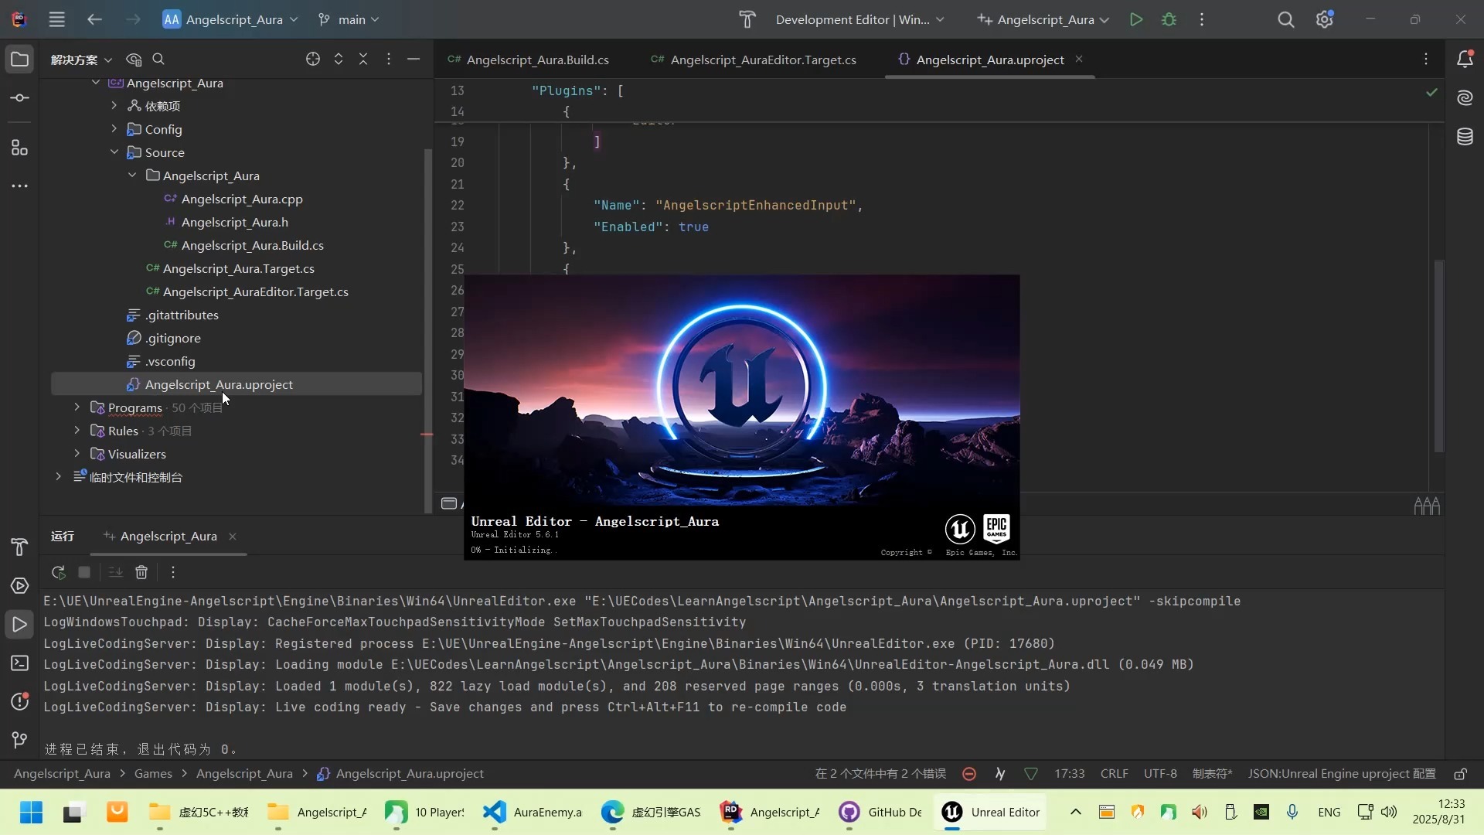Viewport: 1484px width, 835px height.
Task: Open the Angelscript_Aura project dropdown
Action: coord(230,19)
